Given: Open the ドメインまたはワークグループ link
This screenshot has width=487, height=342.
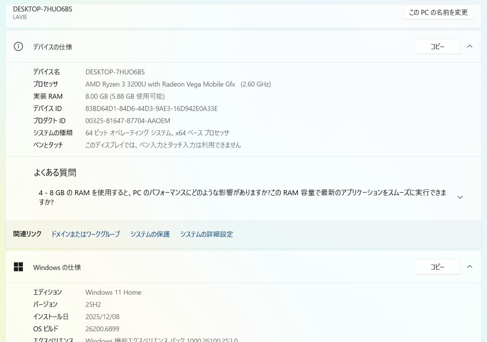Looking at the screenshot, I should tap(85, 234).
